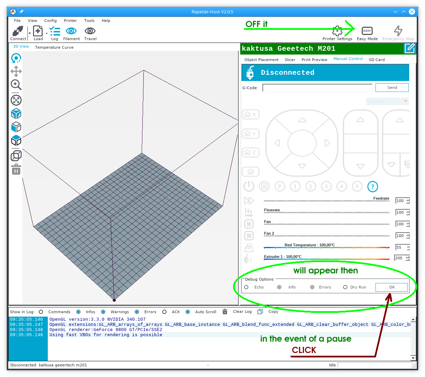Adjust the Flowrate slider
425x377 pixels.
point(327,212)
